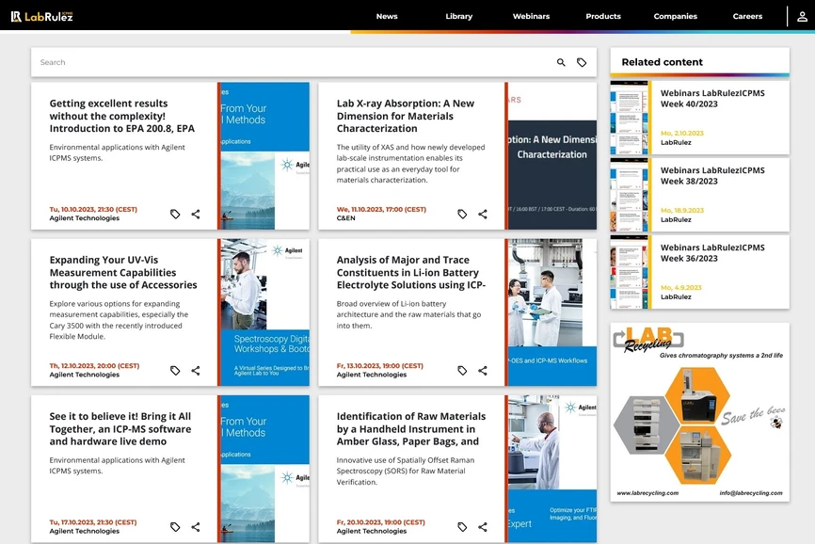Screen dimensions: 815x544
Task: Click the ICP-MS live demo card image
Action: (x=264, y=469)
